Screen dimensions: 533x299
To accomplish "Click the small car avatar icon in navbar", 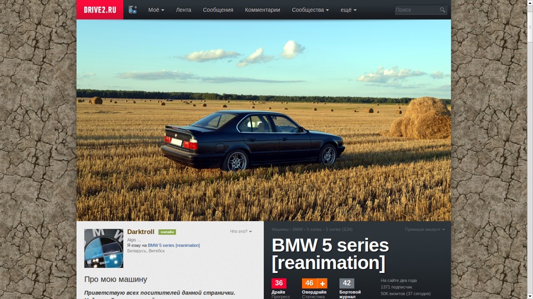I will (133, 10).
